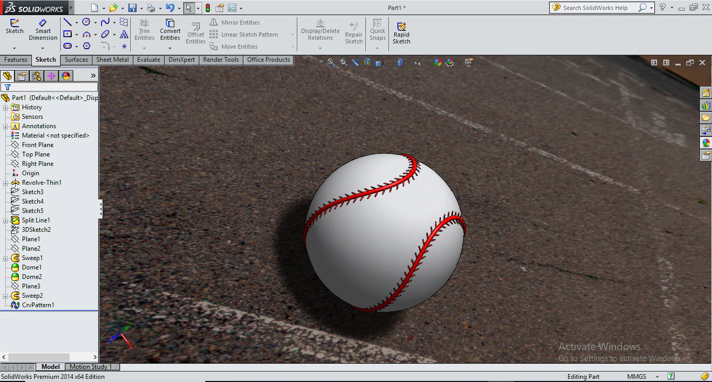Open the PropertyManager tab icon
The height and width of the screenshot is (382, 712).
point(21,76)
